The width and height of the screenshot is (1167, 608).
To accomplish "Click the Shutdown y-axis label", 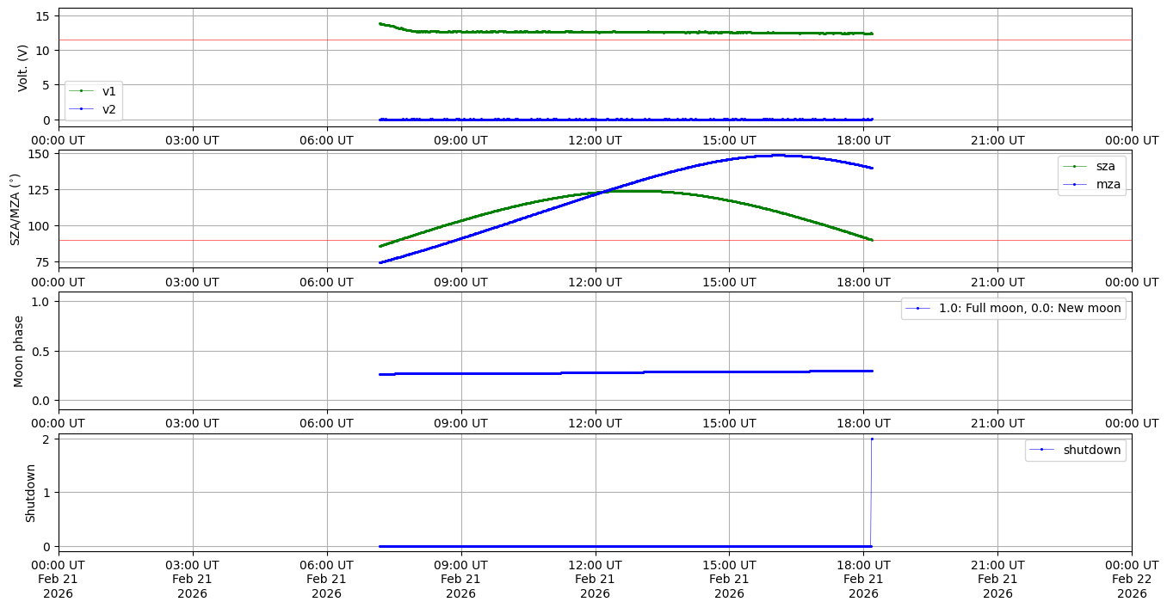I will 31,493.
